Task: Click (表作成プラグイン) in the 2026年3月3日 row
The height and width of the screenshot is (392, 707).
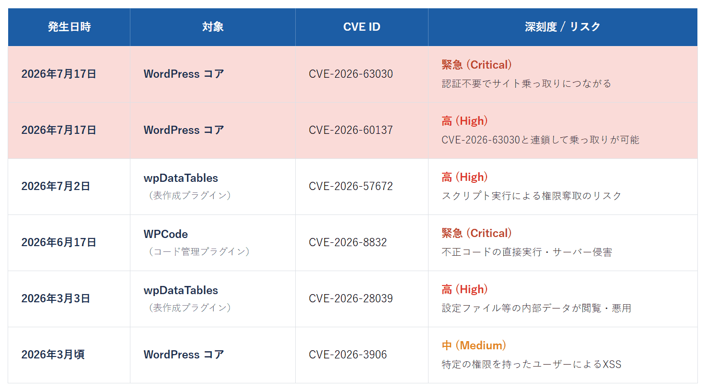Action: [190, 308]
